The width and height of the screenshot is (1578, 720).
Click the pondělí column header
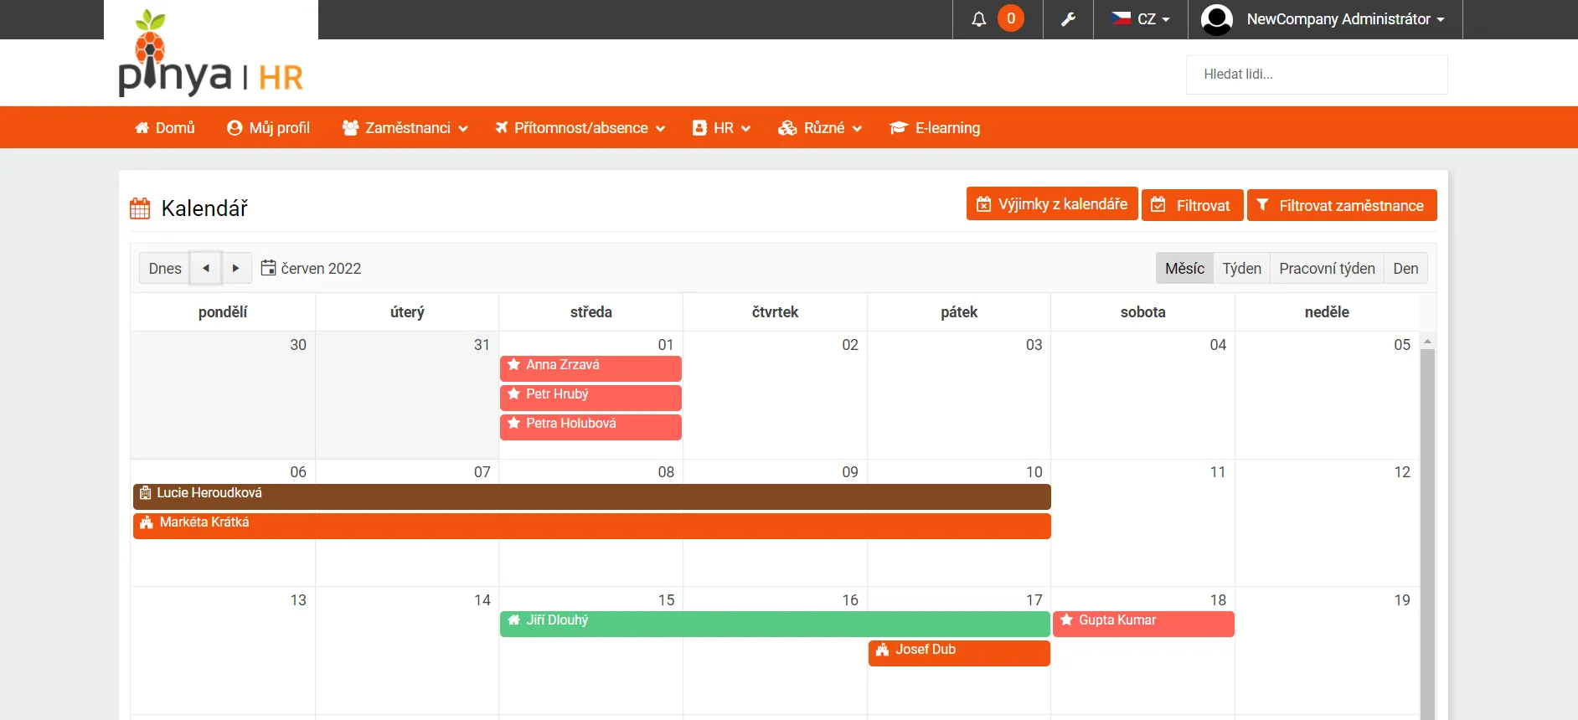pyautogui.click(x=223, y=312)
